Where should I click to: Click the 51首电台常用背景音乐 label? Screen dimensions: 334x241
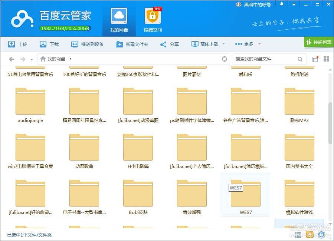[x=30, y=74]
